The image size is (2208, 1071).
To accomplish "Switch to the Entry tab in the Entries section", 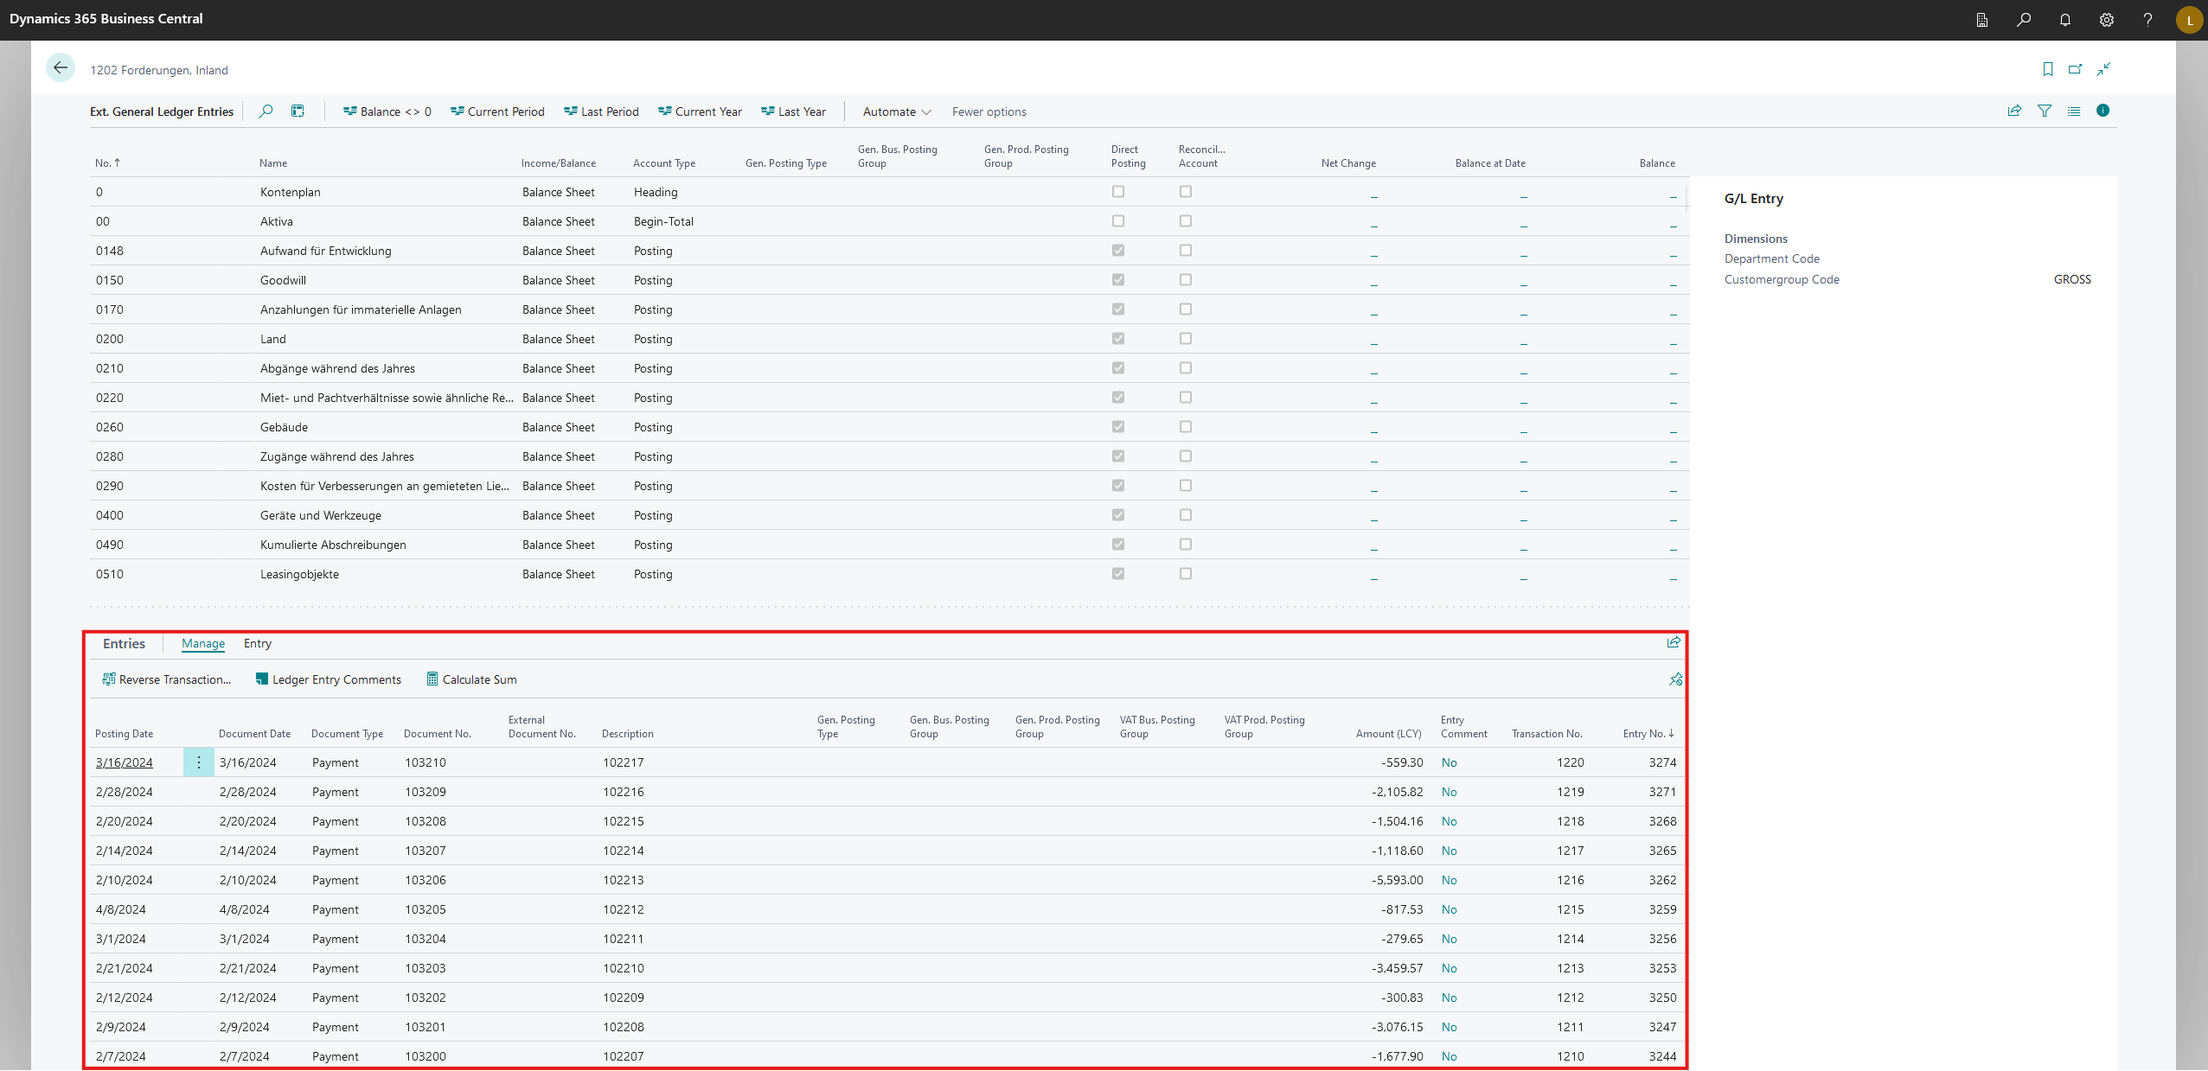I will (257, 643).
